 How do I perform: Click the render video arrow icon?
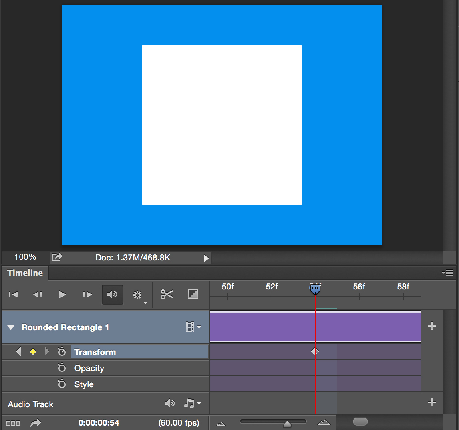pyautogui.click(x=36, y=423)
